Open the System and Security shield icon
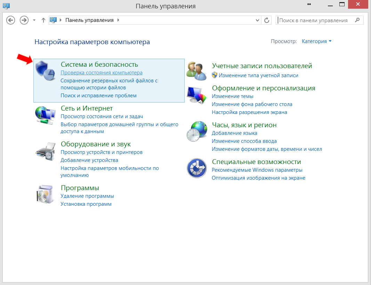 pos(45,71)
